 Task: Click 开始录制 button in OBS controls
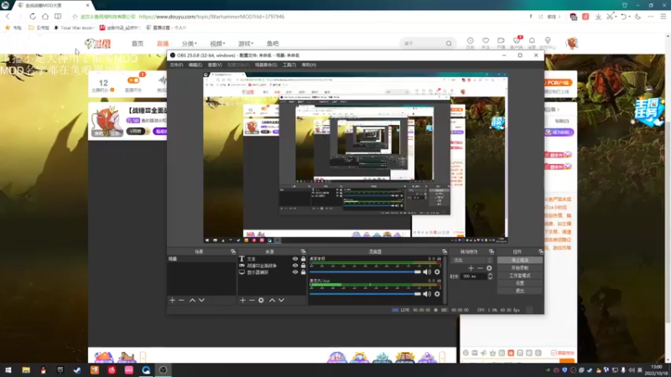(x=519, y=267)
